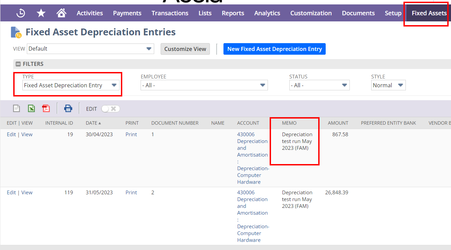Screen dimensions: 451x250
Task: Open Edit link for internal ID 19
Action: click(x=11, y=135)
